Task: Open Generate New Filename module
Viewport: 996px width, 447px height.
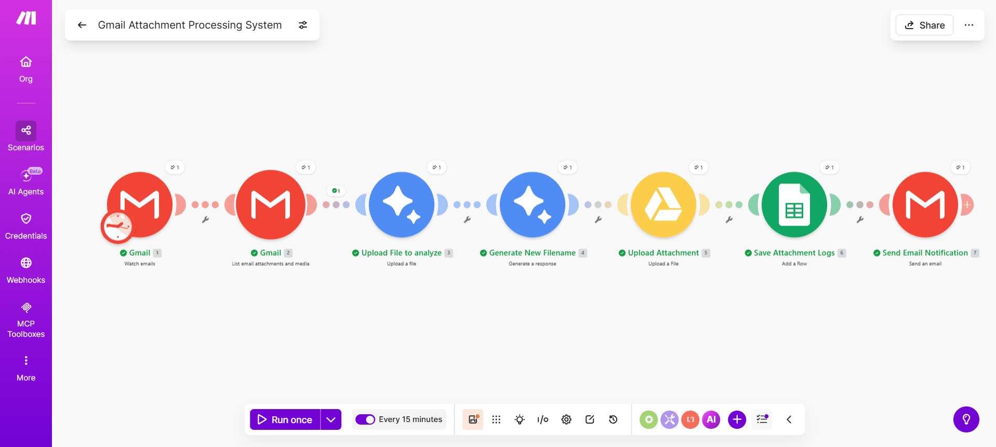Action: pyautogui.click(x=533, y=205)
